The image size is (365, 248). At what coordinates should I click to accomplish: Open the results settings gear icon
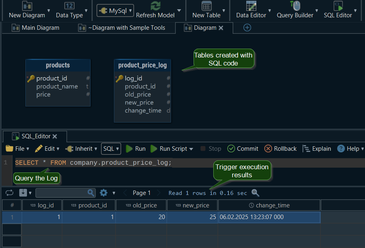click(x=103, y=193)
